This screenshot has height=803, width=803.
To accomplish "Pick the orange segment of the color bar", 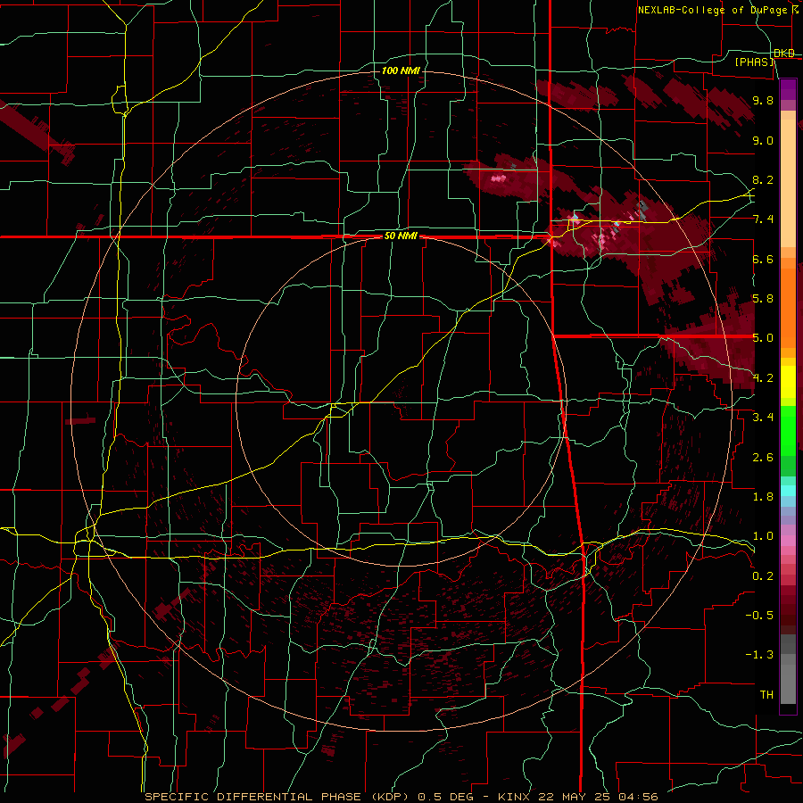I will [788, 309].
